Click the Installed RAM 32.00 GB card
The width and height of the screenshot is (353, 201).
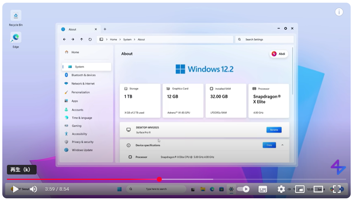(226, 101)
